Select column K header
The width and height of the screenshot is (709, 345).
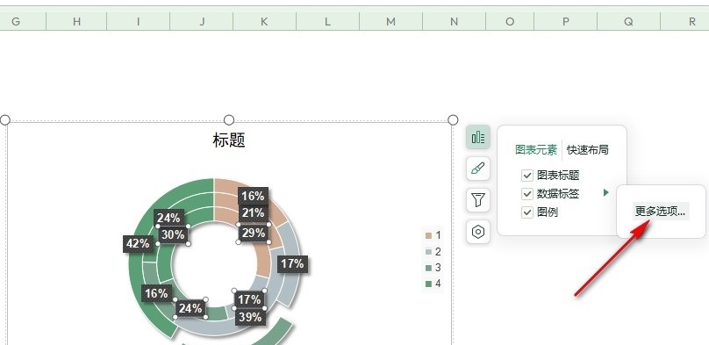264,21
